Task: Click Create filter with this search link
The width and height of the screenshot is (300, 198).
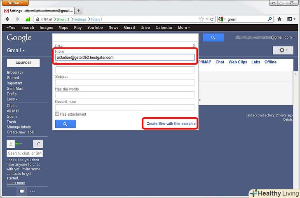Action: pos(171,123)
